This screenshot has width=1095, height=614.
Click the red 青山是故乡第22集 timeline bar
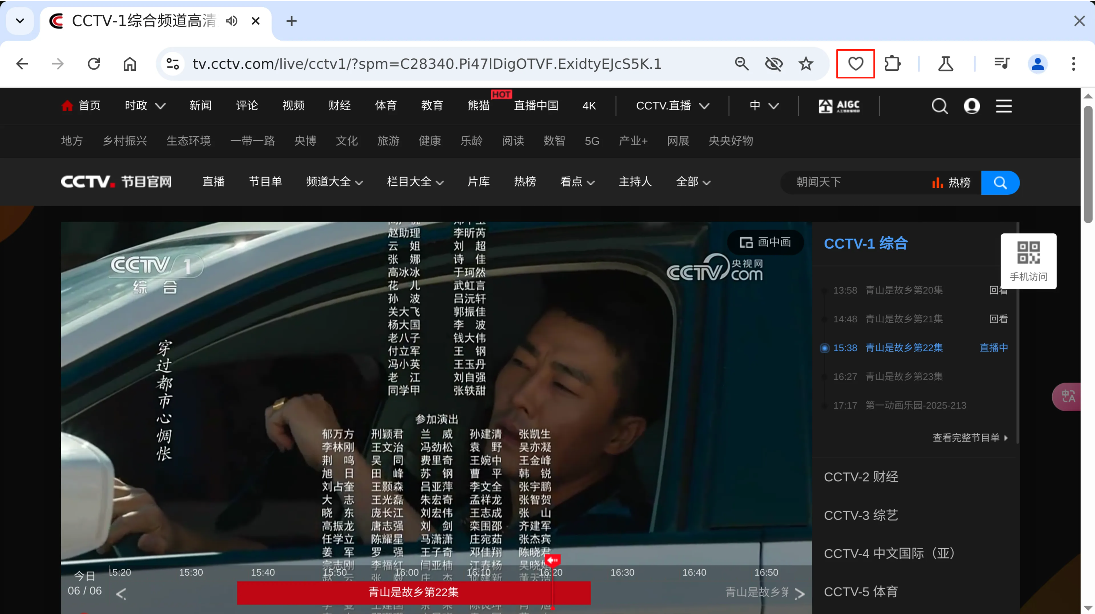(x=413, y=592)
